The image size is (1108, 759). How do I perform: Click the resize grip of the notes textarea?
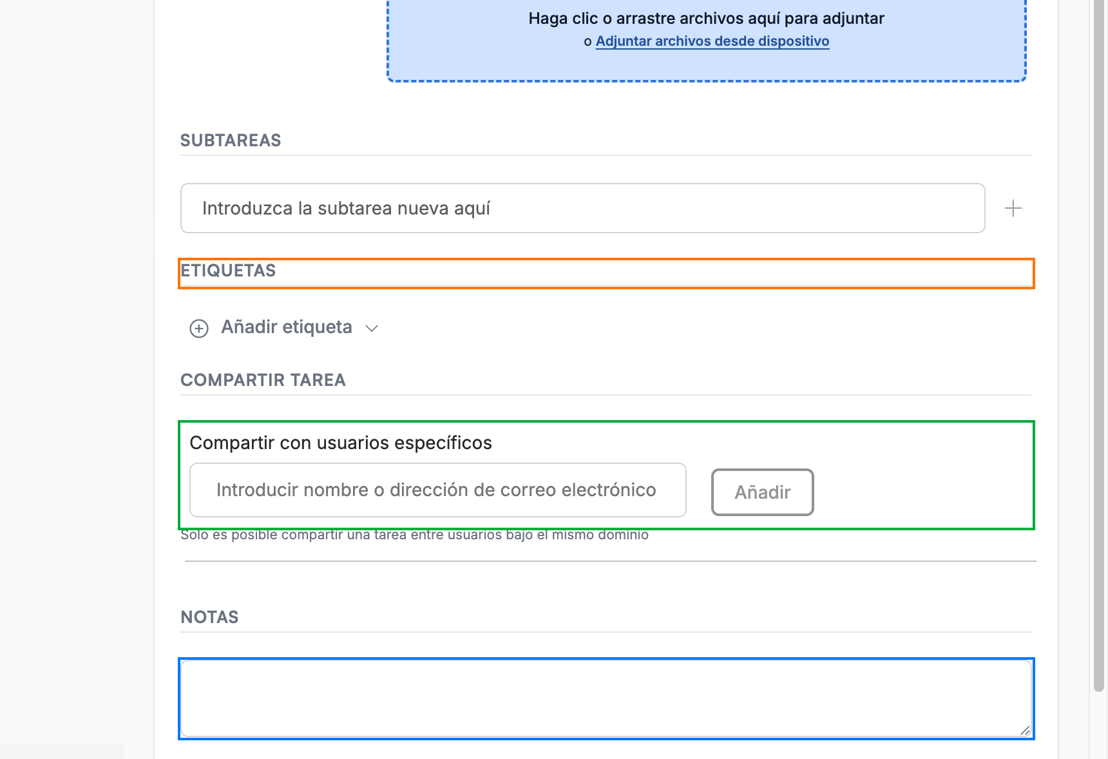[x=1025, y=730]
